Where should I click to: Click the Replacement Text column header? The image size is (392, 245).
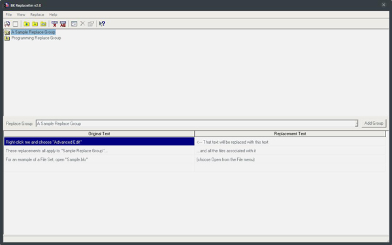tap(290, 134)
